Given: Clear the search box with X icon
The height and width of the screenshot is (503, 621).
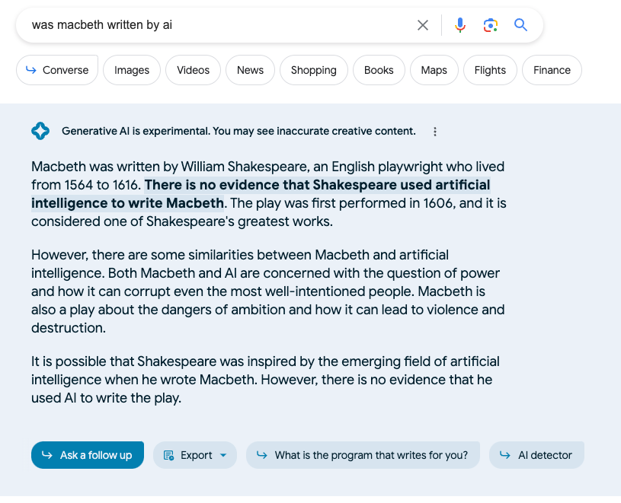Looking at the screenshot, I should click(423, 25).
